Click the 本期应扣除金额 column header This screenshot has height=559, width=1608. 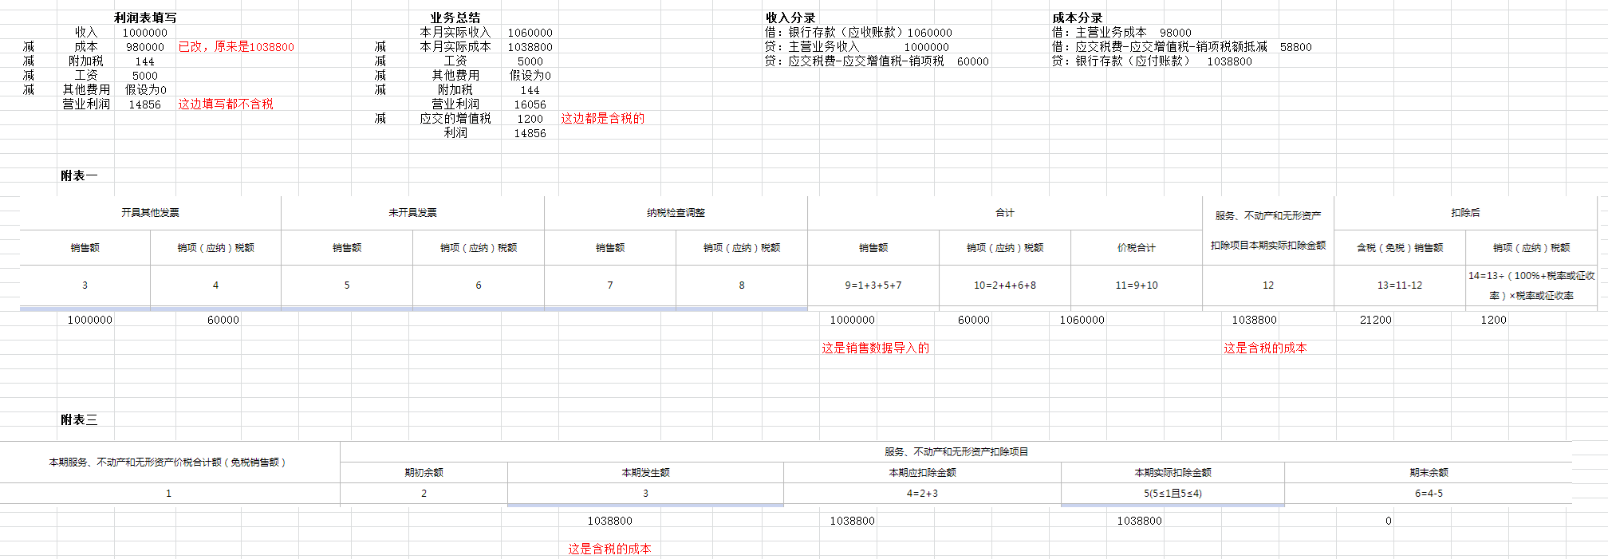coord(922,473)
